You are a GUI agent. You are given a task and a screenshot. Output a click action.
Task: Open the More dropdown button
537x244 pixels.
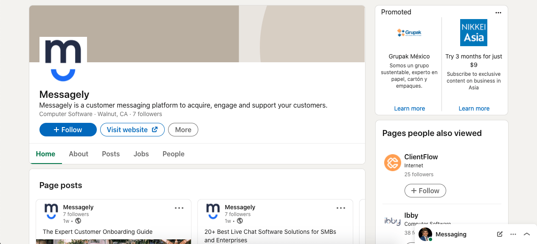183,130
